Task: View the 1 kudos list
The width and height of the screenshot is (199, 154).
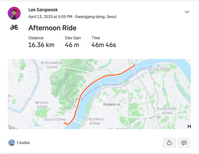Action: [x=23, y=143]
